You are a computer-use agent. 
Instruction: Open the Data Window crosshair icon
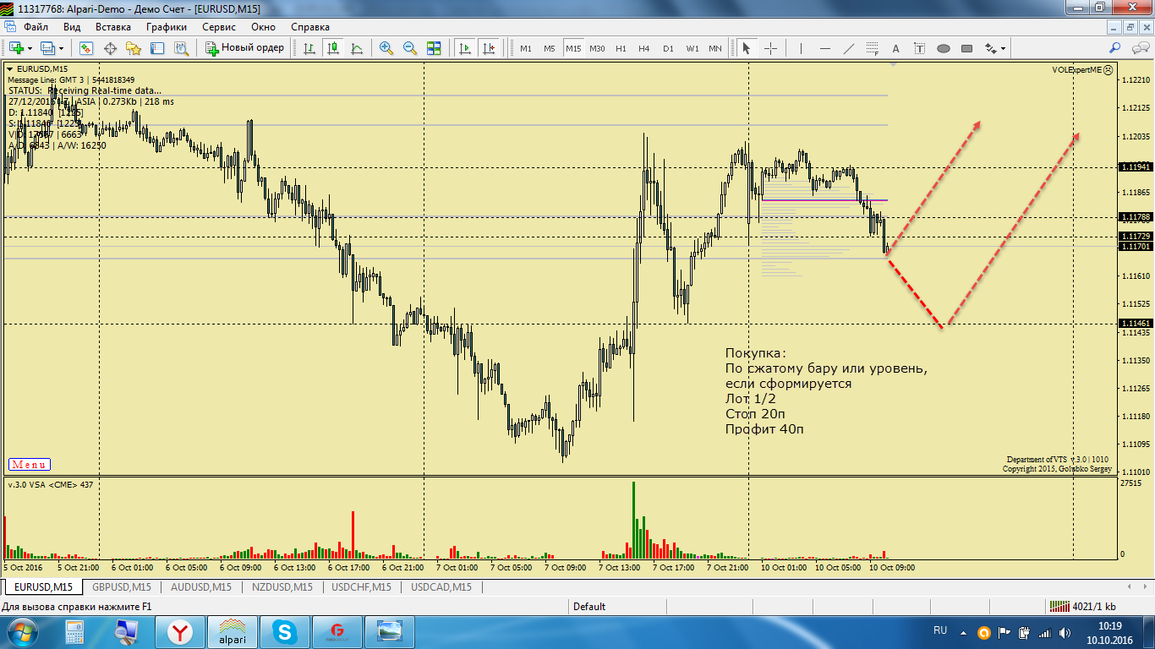point(110,48)
